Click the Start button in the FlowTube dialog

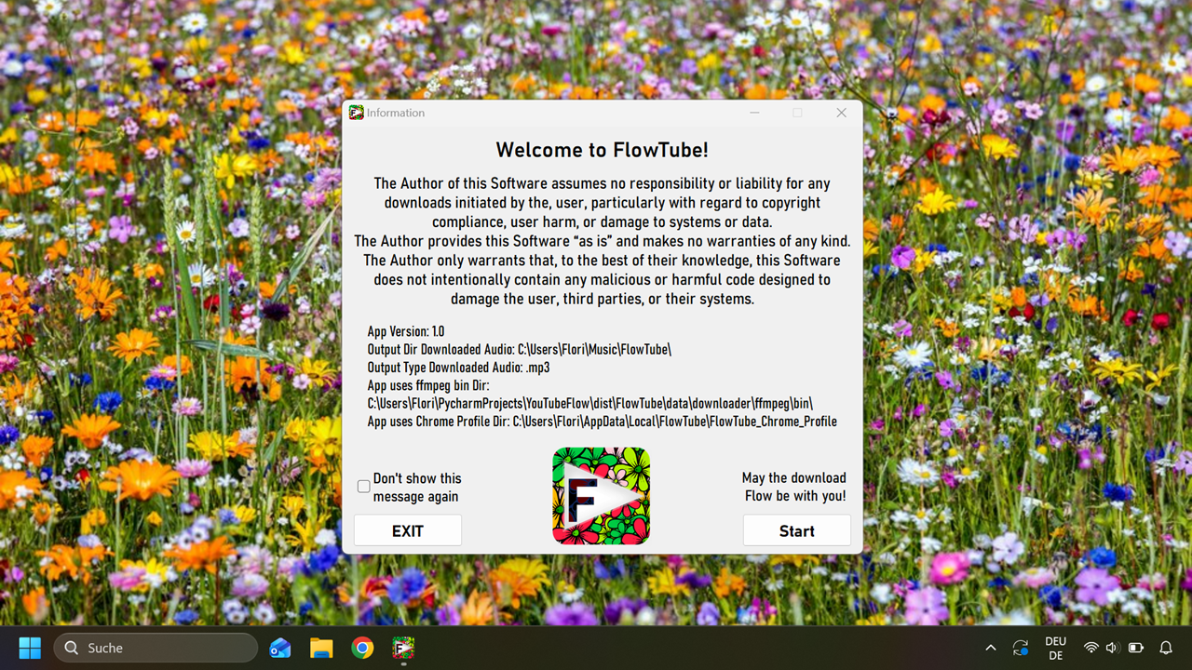click(x=796, y=530)
